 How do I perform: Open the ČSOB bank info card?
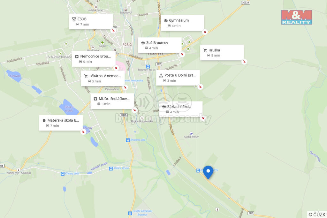click(91, 21)
